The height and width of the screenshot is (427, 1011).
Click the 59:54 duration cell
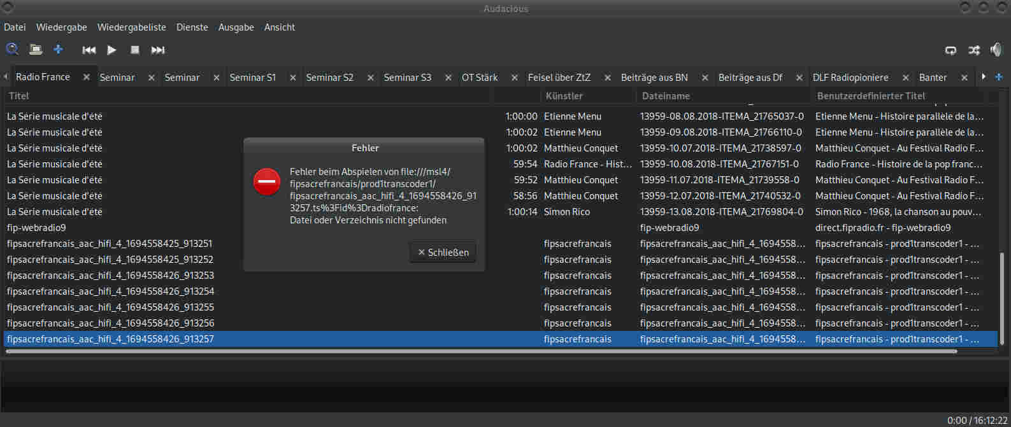pos(525,164)
